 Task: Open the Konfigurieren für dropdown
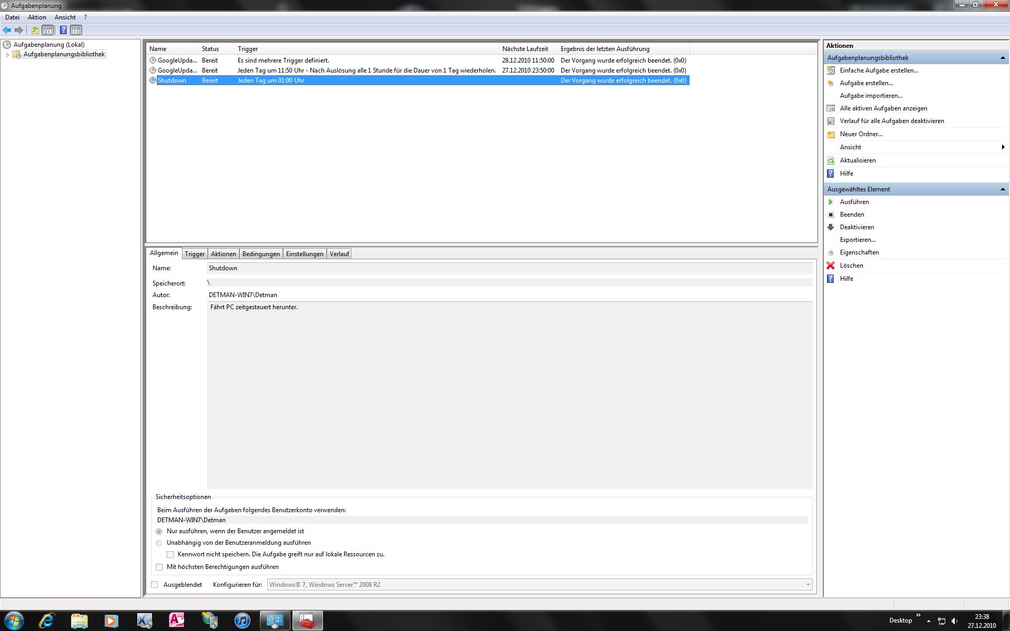[x=807, y=585]
